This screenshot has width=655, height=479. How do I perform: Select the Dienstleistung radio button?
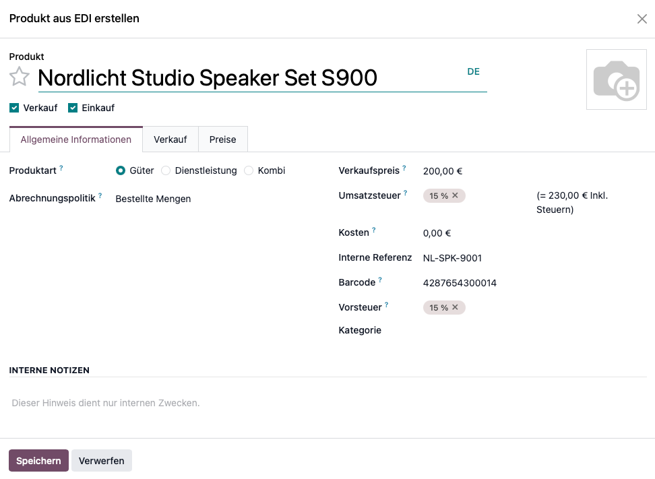pyautogui.click(x=166, y=170)
